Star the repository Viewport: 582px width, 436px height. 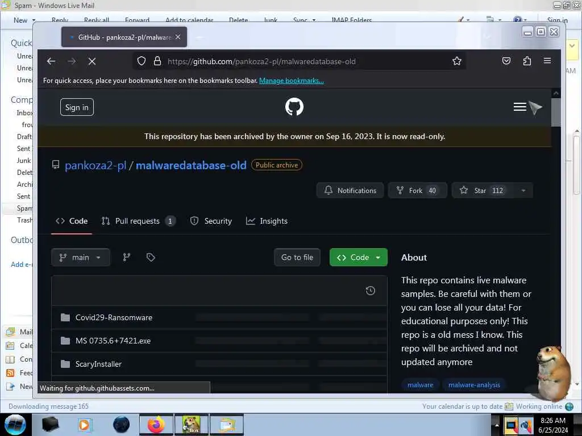(482, 191)
